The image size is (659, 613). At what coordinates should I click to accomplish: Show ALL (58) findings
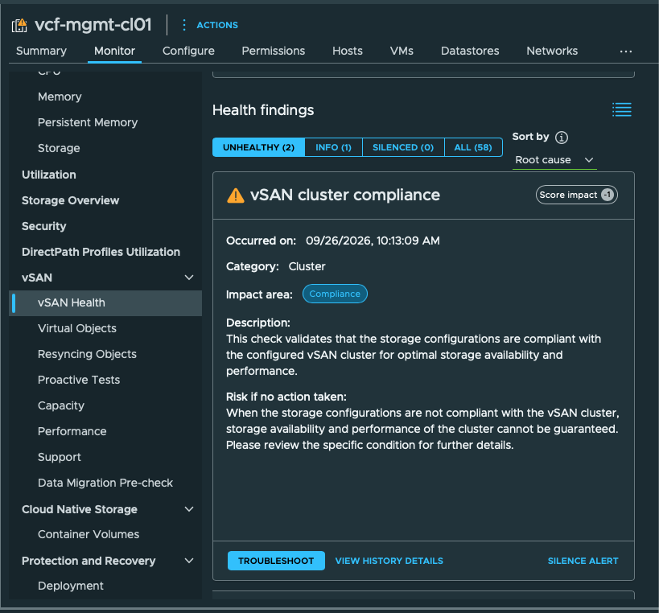473,147
